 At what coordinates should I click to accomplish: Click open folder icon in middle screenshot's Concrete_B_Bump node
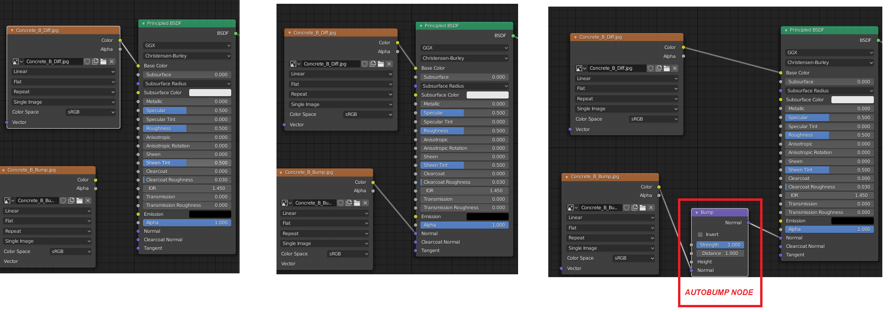tap(357, 203)
